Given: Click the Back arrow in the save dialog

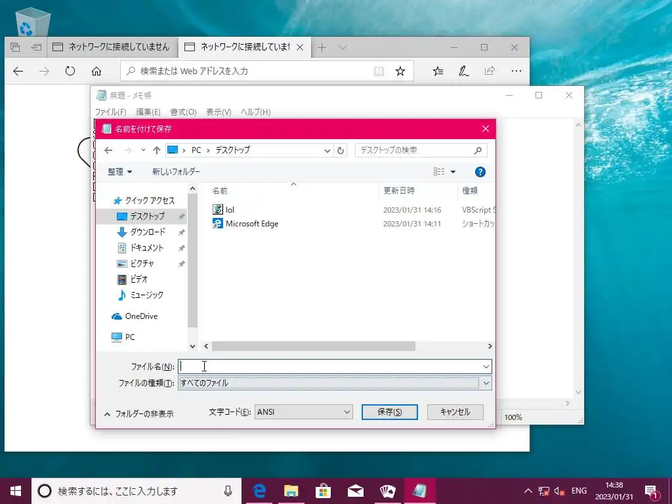Looking at the screenshot, I should point(108,150).
